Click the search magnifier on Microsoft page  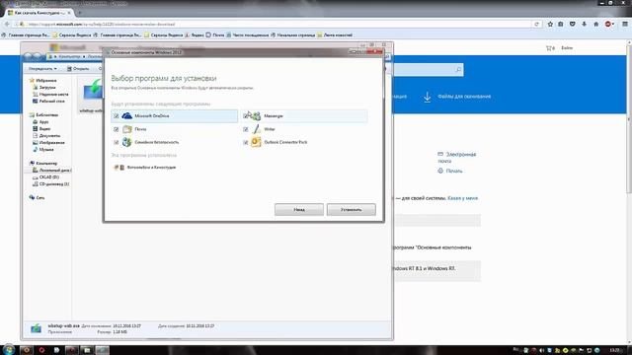458,70
